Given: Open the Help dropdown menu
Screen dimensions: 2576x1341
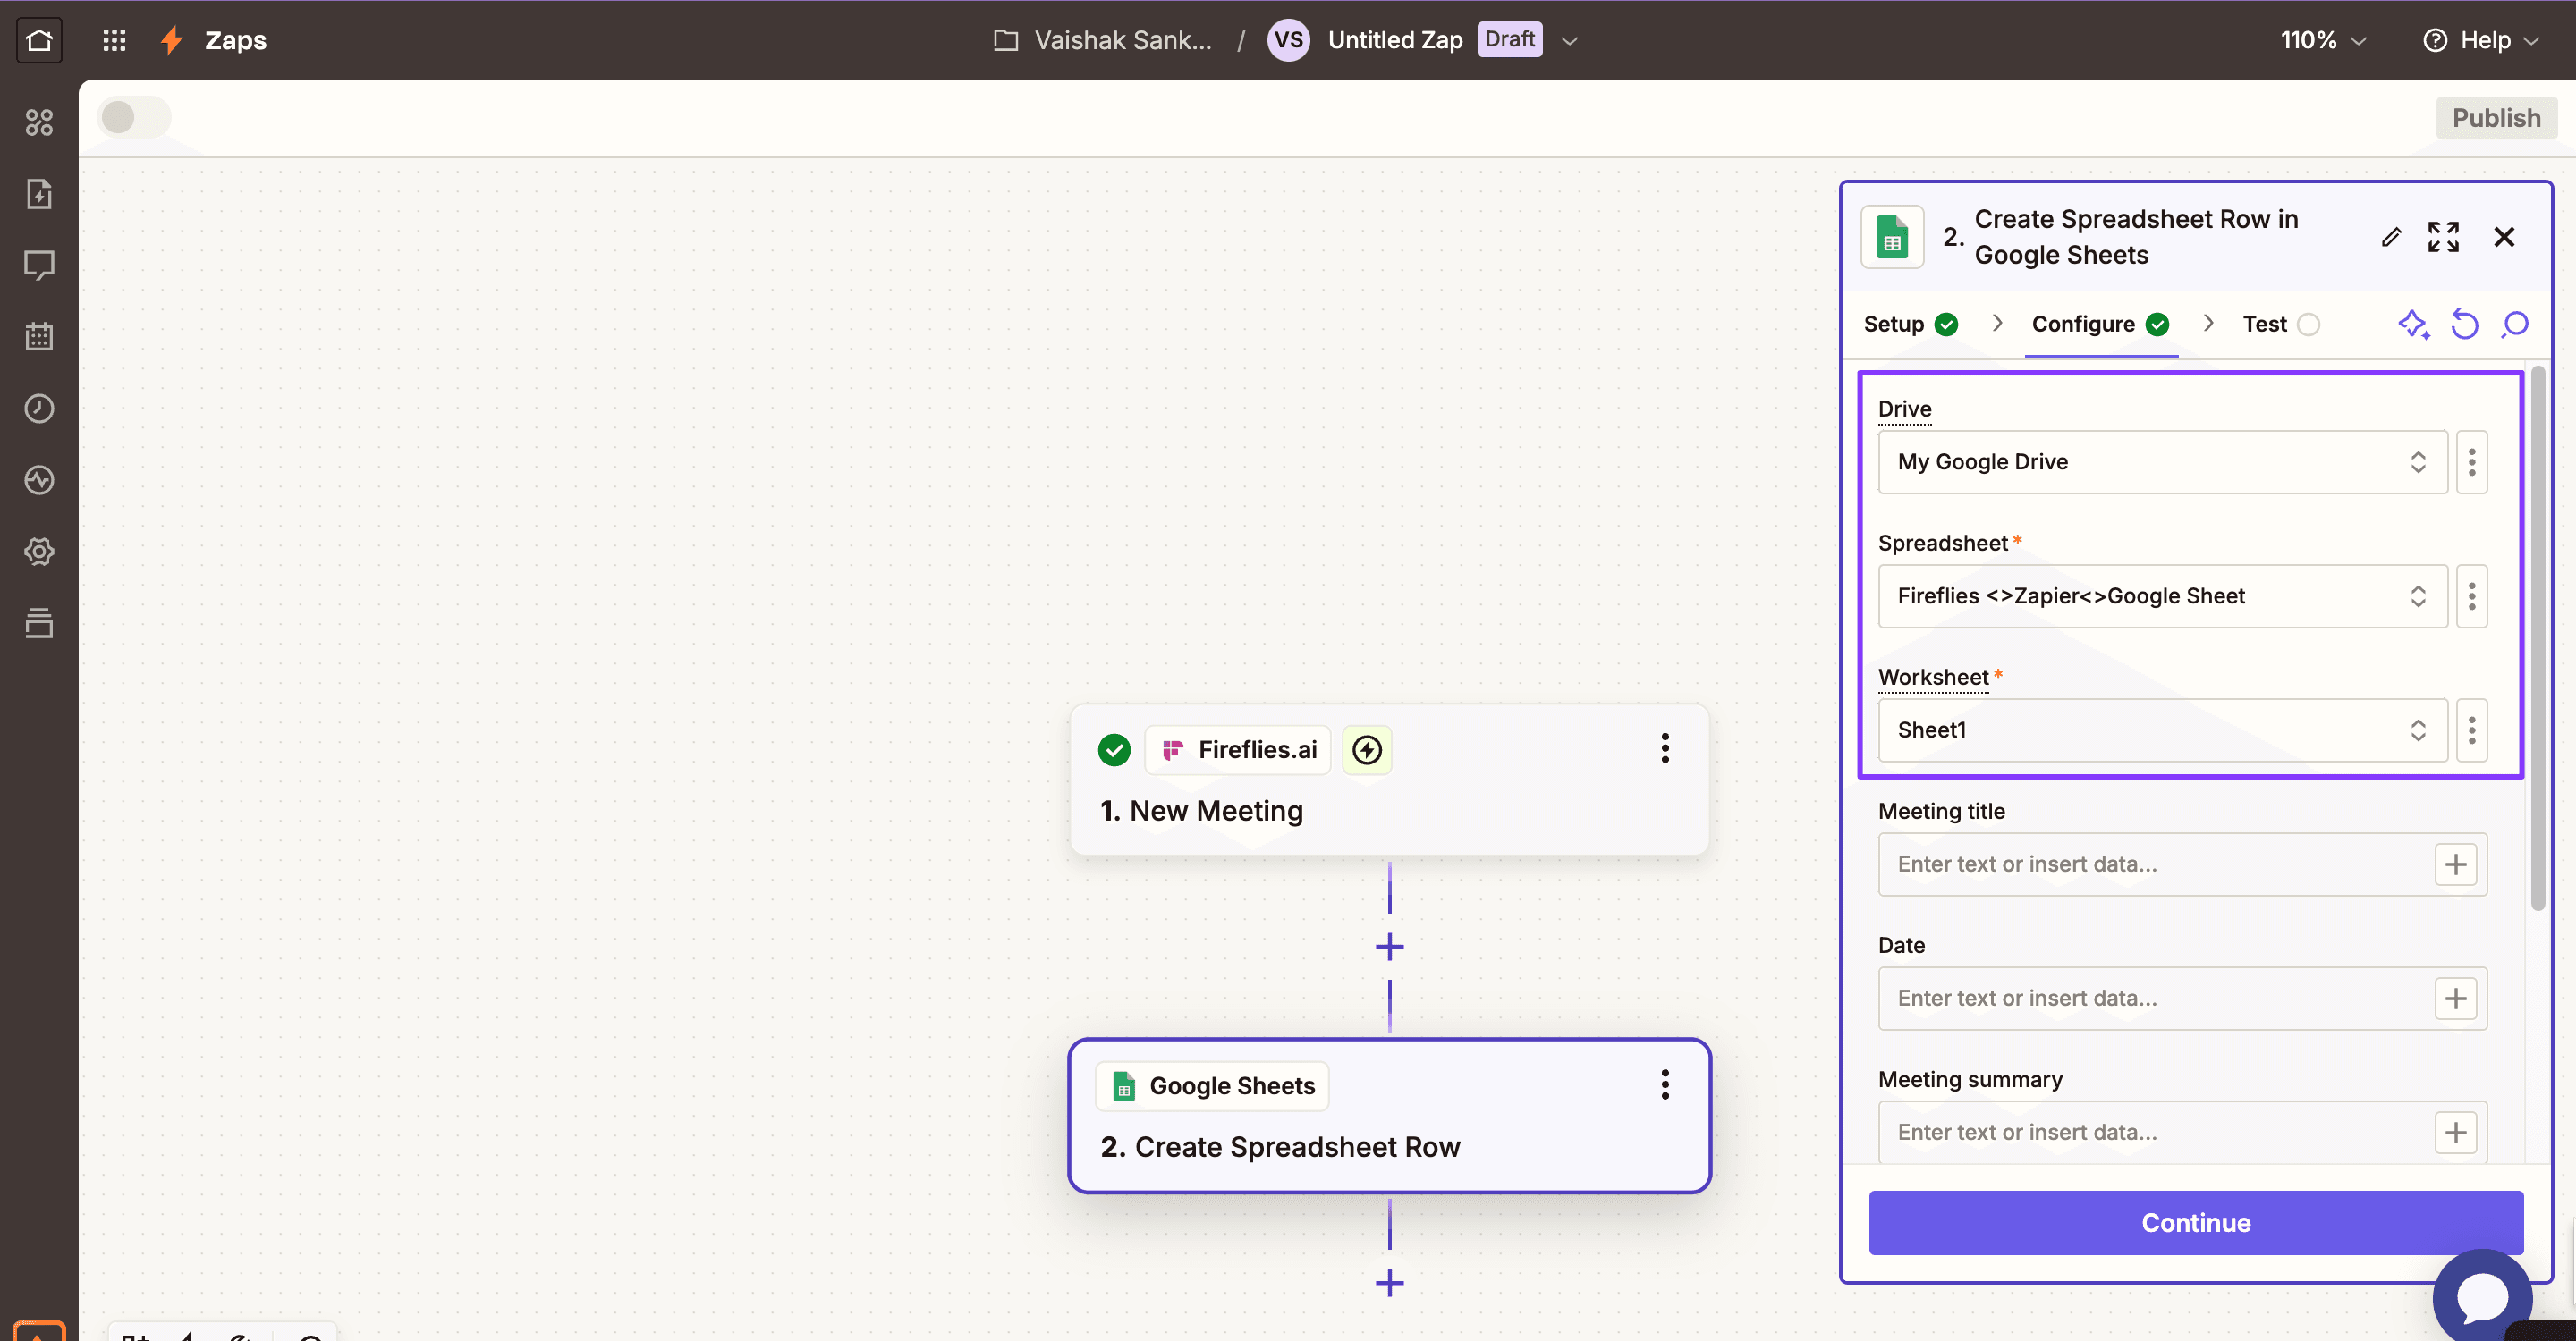Looking at the screenshot, I should [x=2480, y=40].
